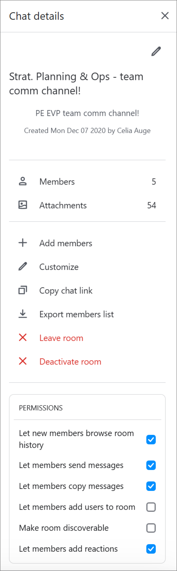Toggle Let members add reactions checkbox
Image resolution: width=177 pixels, height=571 pixels.
(x=151, y=549)
